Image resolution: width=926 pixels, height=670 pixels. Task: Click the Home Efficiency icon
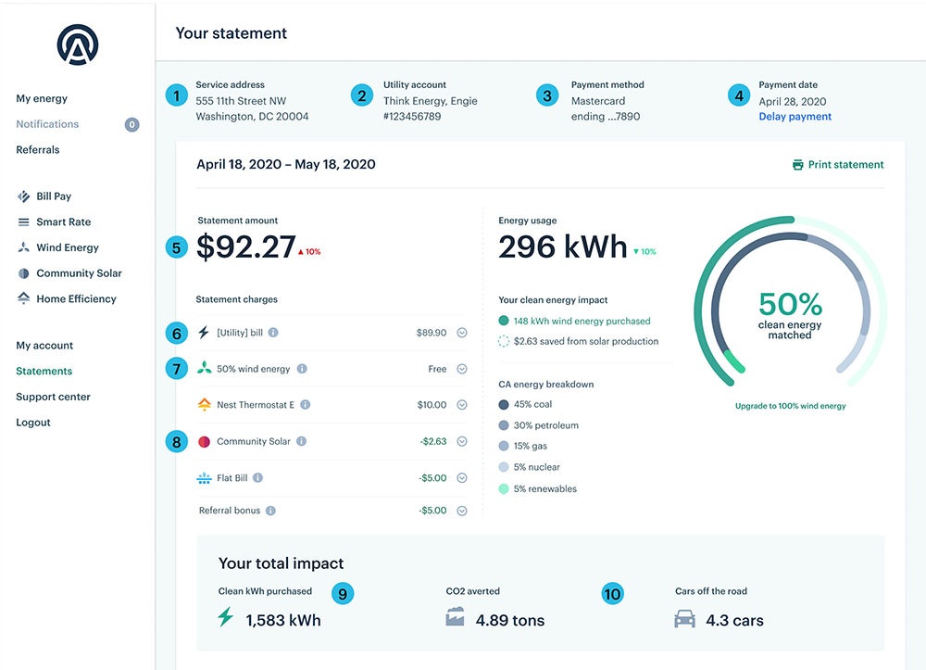(24, 298)
